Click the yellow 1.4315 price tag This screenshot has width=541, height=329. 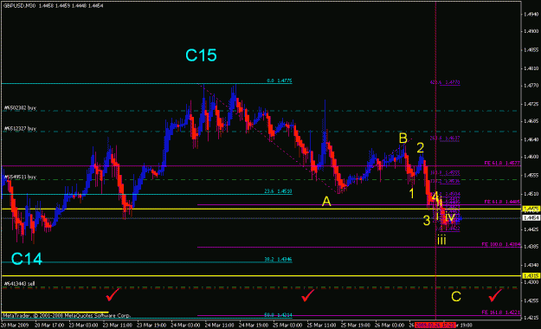[x=531, y=276]
